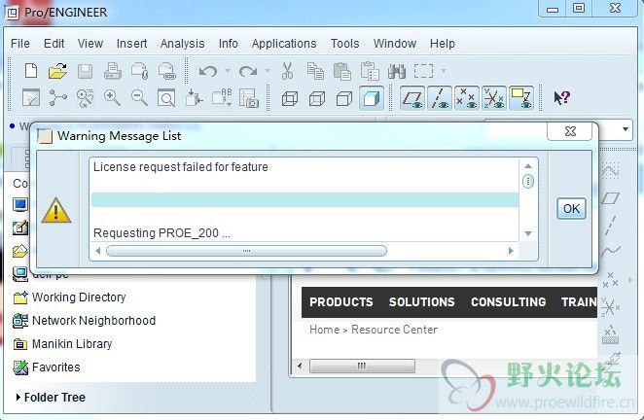Select the Hidden Line display icon
The width and height of the screenshot is (644, 420).
[x=317, y=98]
